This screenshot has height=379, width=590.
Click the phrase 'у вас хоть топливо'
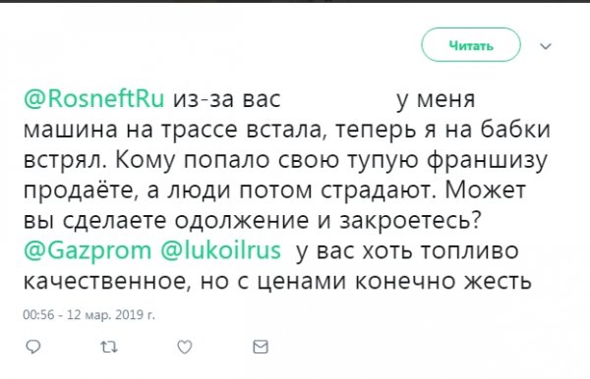[407, 251]
